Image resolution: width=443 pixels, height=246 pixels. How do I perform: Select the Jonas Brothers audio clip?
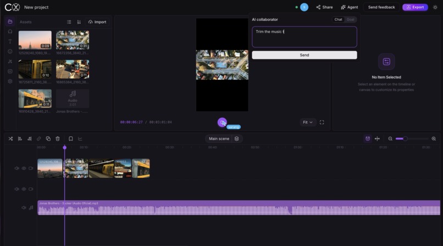pyautogui.click(x=239, y=208)
